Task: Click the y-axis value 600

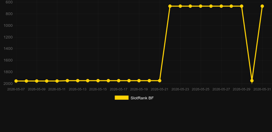Action: (x=9, y=2)
